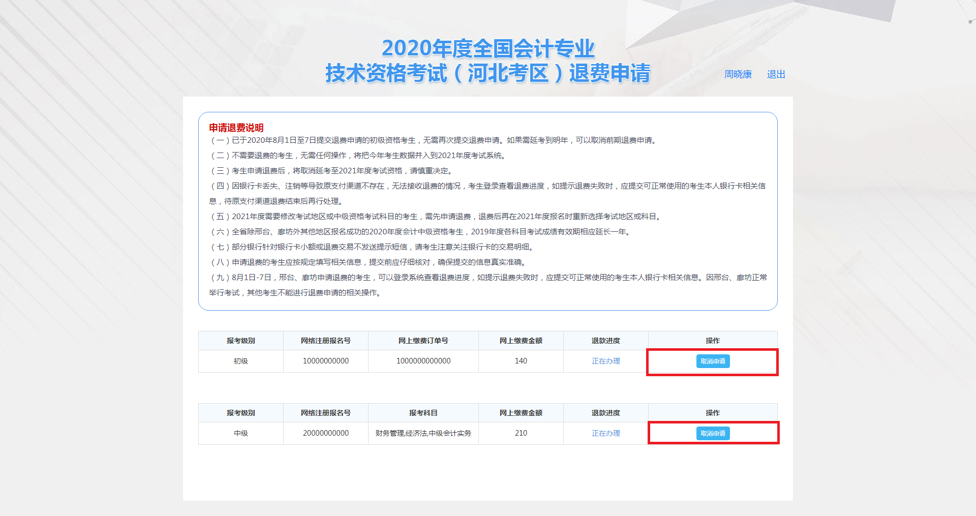This screenshot has width=976, height=516.
Task: Click the 网上缴费订单号 column header
Action: click(423, 341)
